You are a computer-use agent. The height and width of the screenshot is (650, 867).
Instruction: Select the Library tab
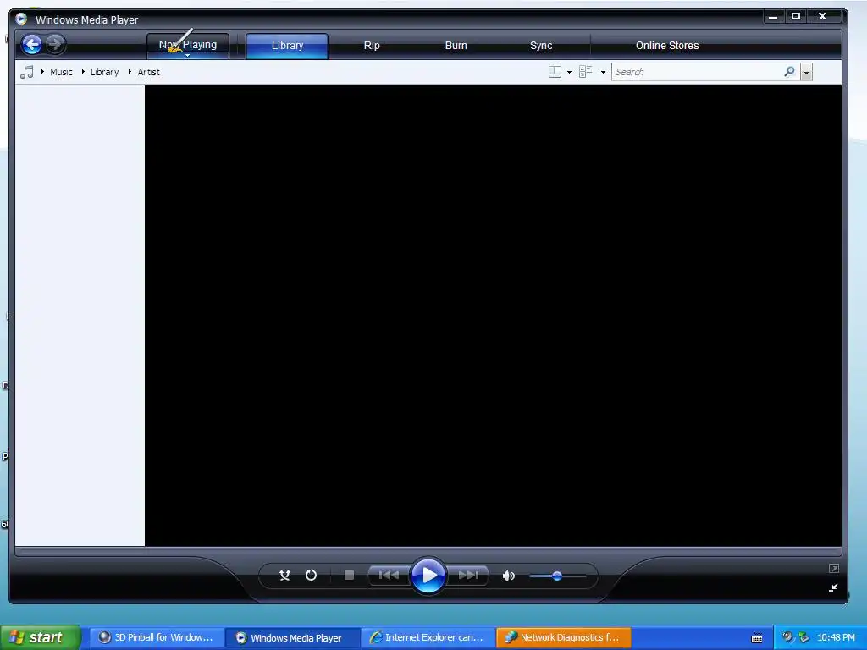[x=287, y=46]
